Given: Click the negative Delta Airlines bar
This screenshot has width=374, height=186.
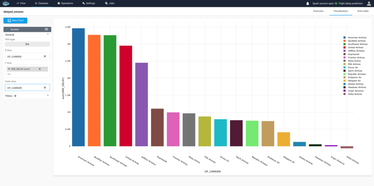Looking at the screenshot, I should [x=347, y=147].
